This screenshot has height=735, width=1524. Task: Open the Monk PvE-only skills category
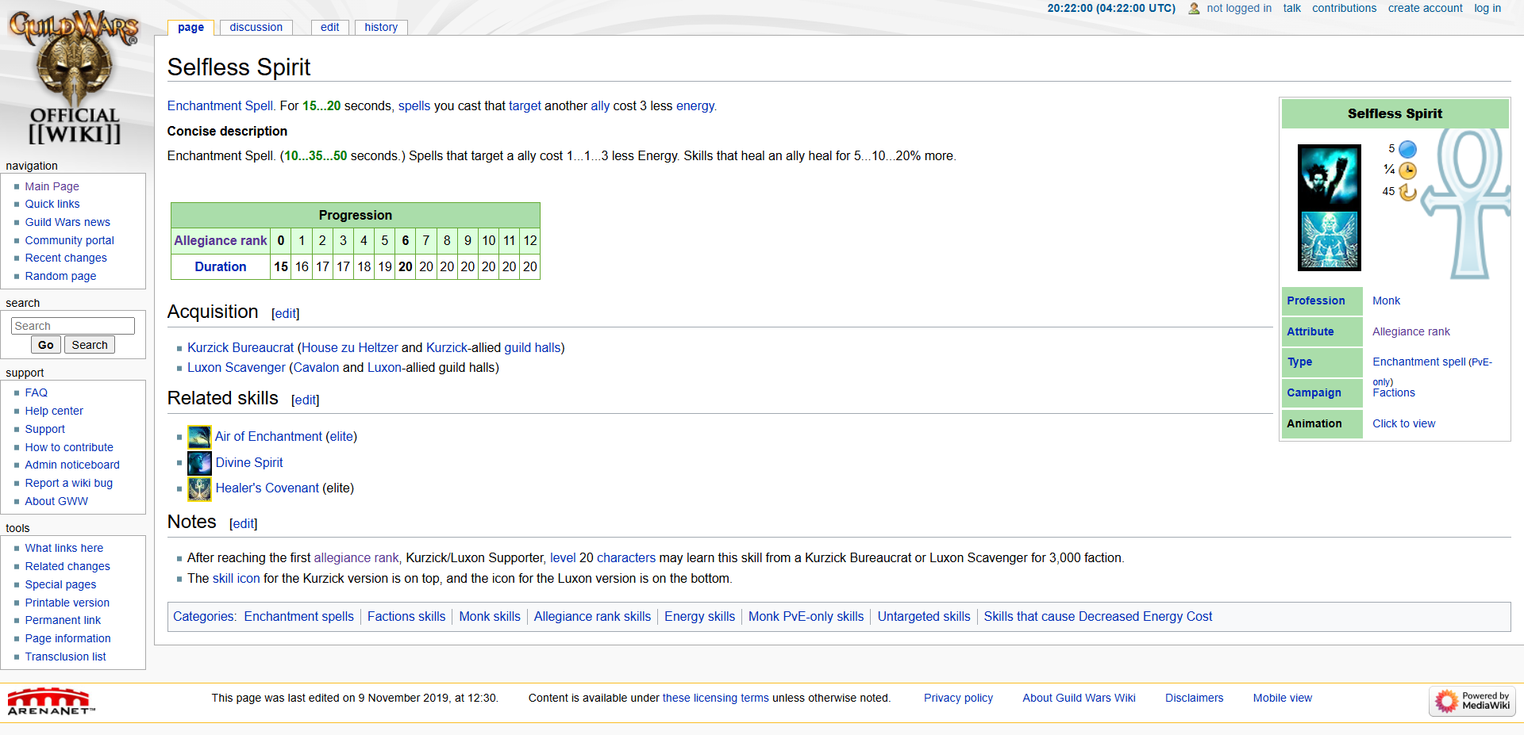tap(806, 616)
